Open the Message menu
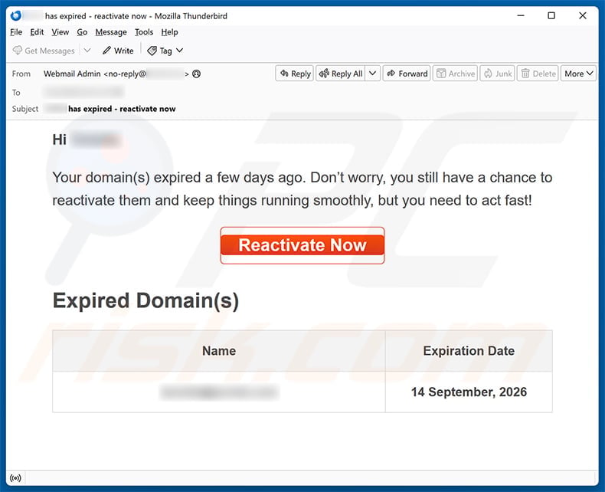This screenshot has height=492, width=605. tap(111, 32)
